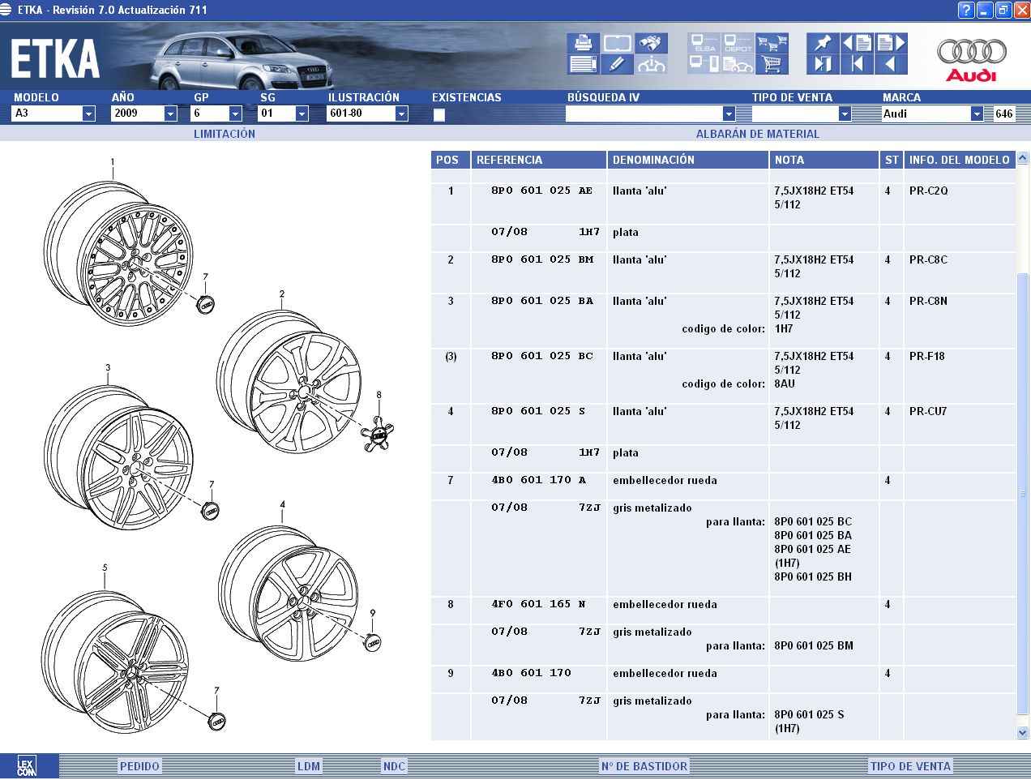Click the LDM button
This screenshot has width=1031, height=780.
[309, 766]
